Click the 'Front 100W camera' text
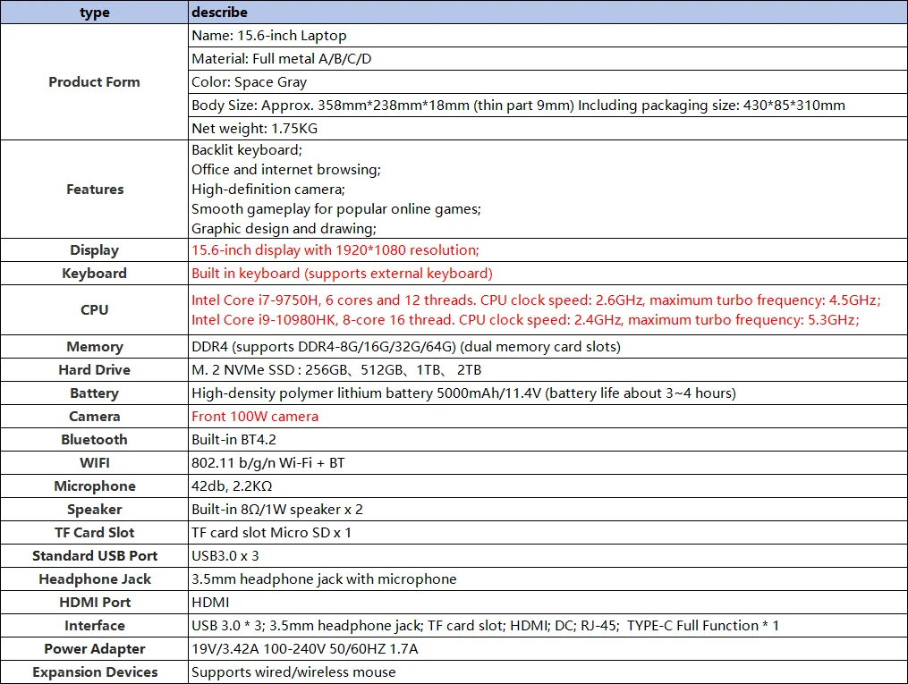Viewport: 908px width, 684px height. [x=255, y=416]
